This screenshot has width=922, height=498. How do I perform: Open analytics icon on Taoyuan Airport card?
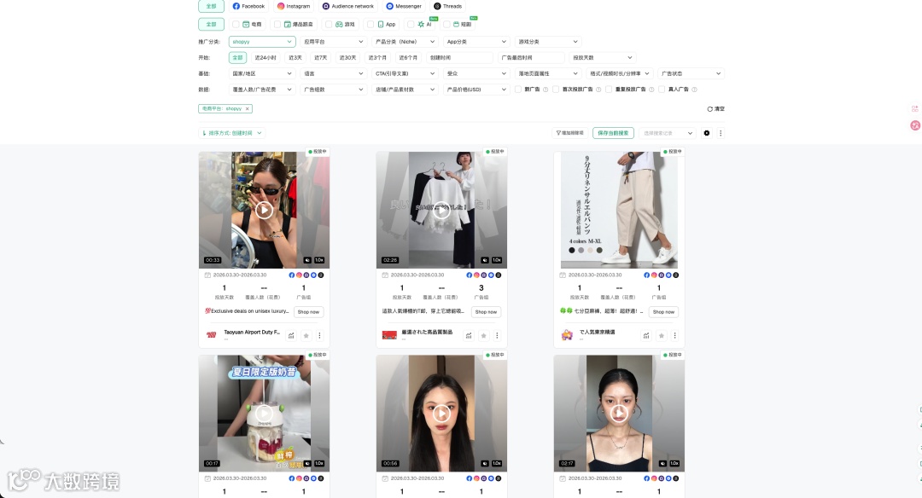pyautogui.click(x=291, y=335)
